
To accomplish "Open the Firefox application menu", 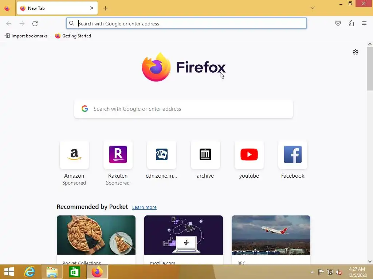I will pyautogui.click(x=364, y=23).
